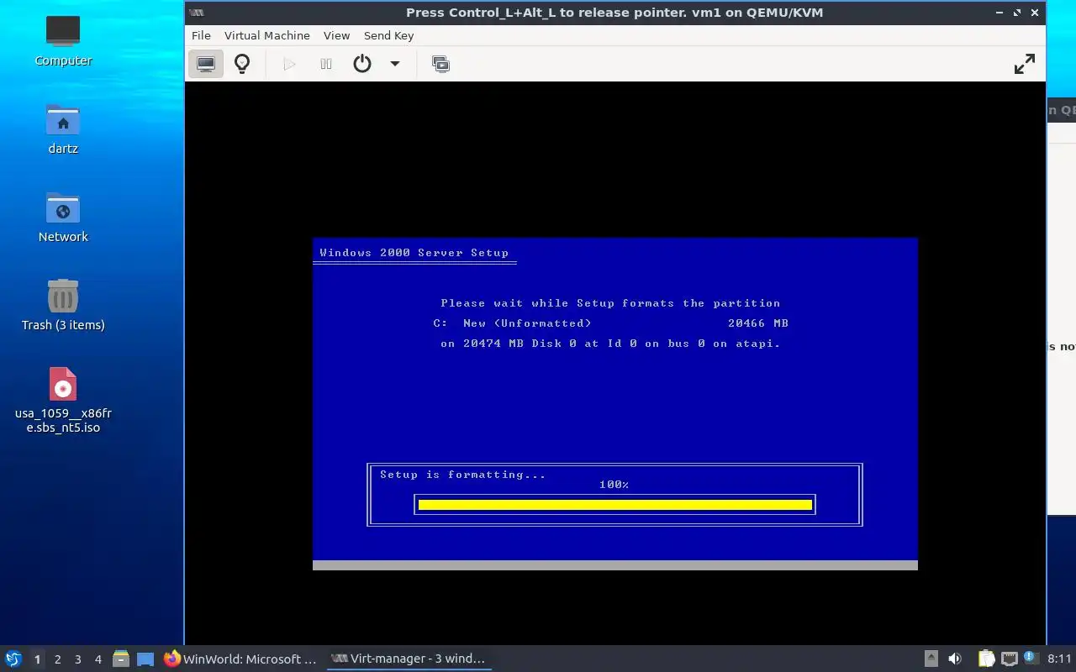The image size is (1076, 672).
Task: Launch the file manager from taskbar
Action: 121,659
